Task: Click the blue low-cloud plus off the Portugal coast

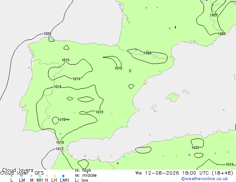Action: [29, 68]
